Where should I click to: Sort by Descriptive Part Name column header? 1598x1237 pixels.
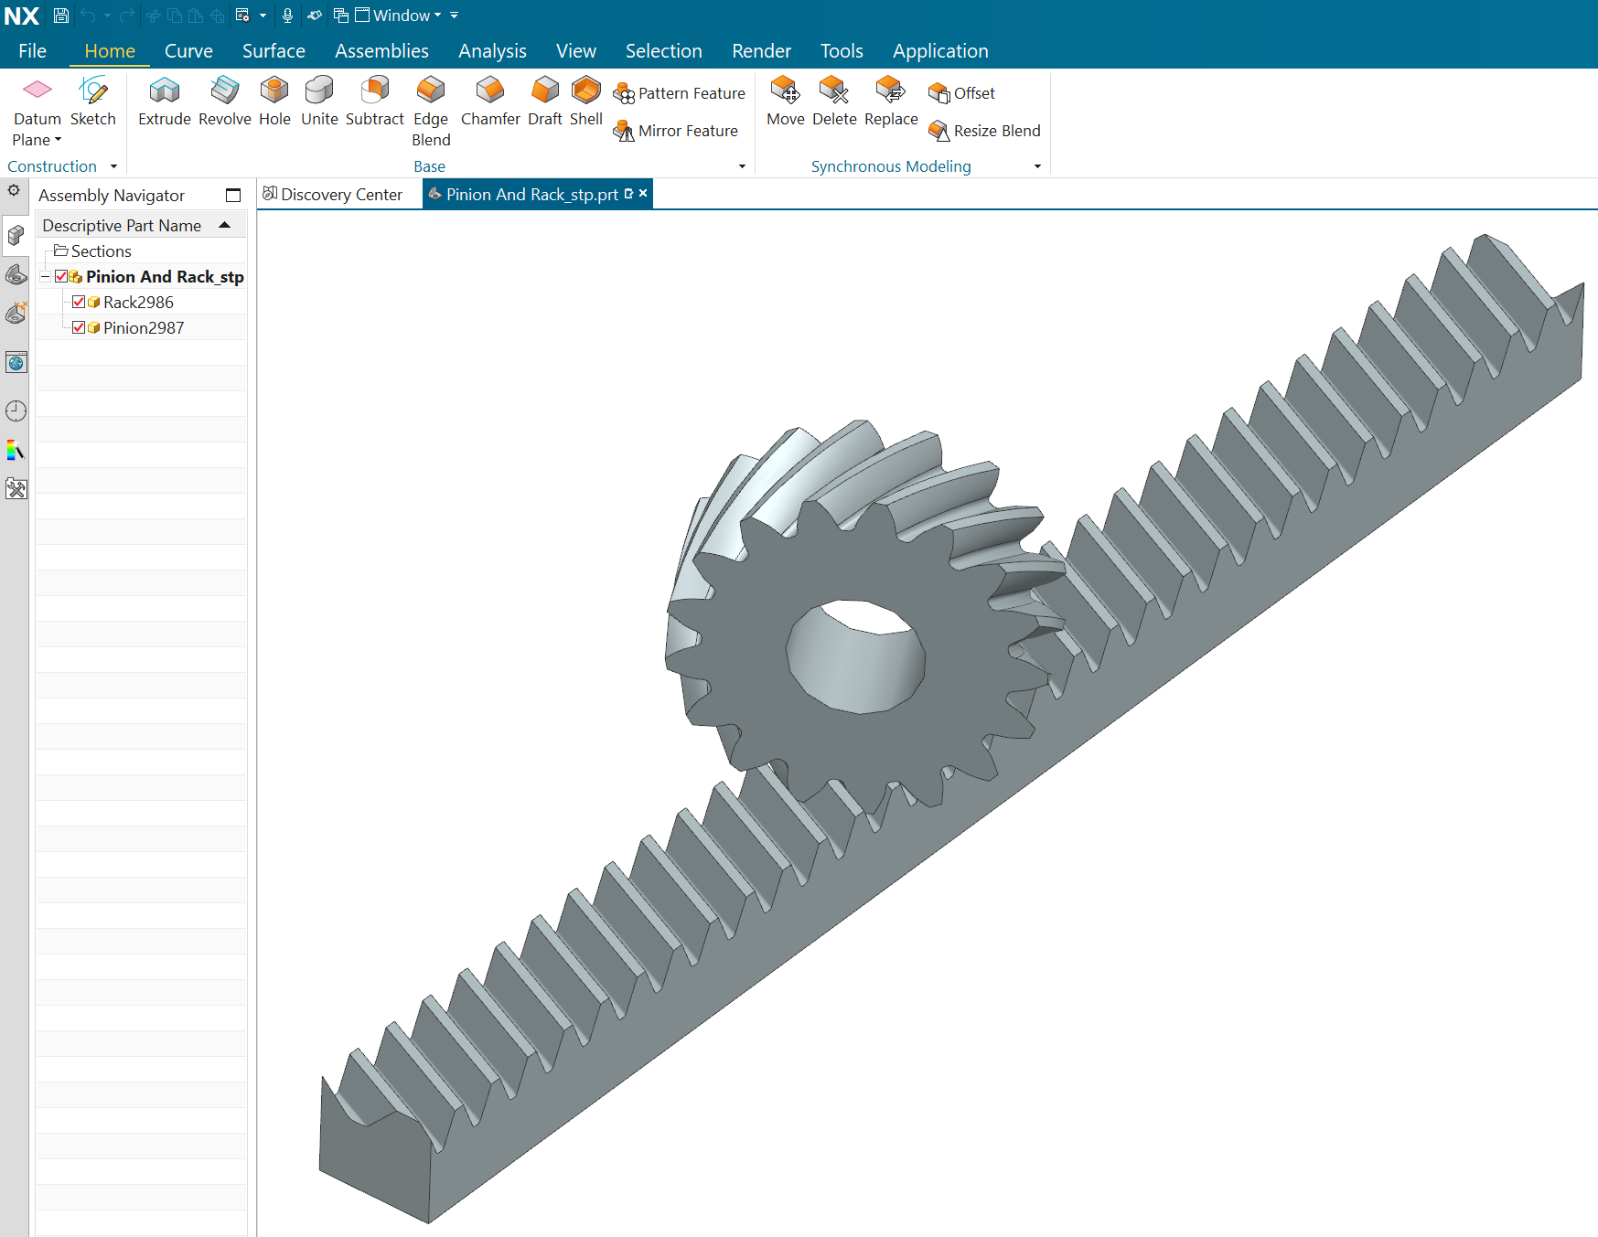122,226
